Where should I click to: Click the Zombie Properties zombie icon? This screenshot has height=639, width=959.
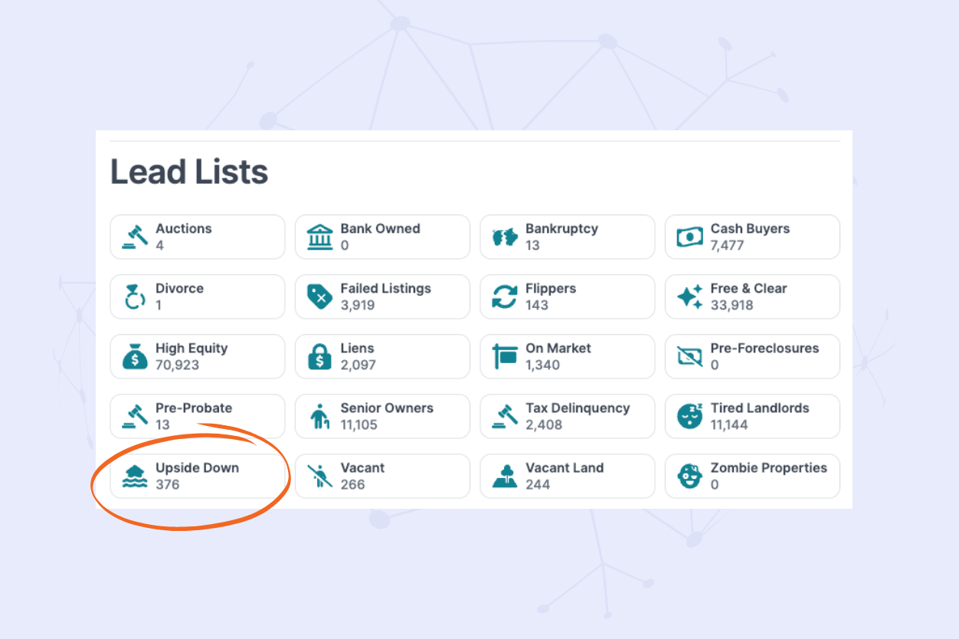tap(689, 476)
